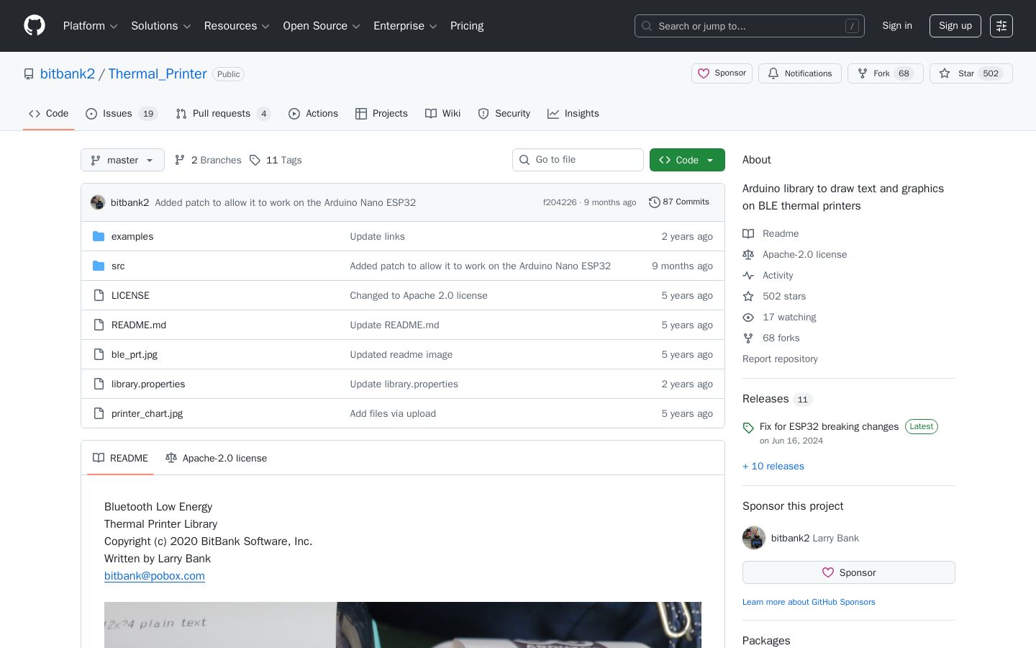This screenshot has height=648, width=1036.
Task: Open Learn more about GitHub Sponsors
Action: (x=809, y=602)
